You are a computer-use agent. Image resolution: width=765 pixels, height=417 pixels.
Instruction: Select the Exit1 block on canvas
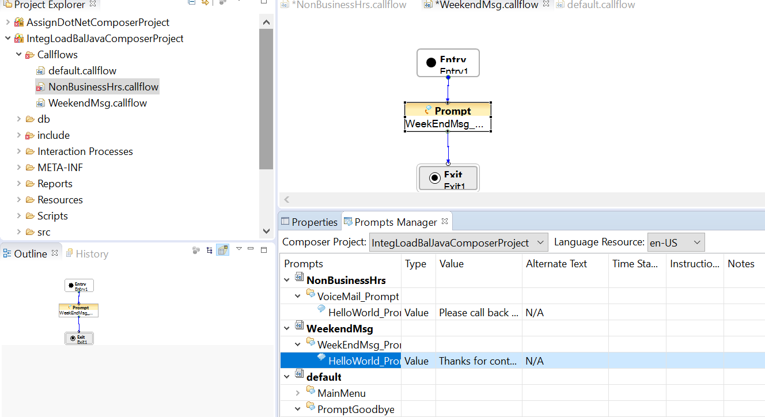pos(448,178)
